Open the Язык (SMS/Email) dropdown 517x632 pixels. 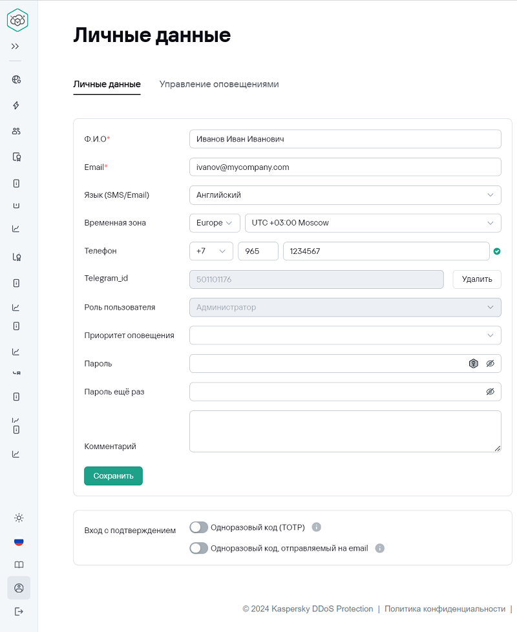coord(345,195)
